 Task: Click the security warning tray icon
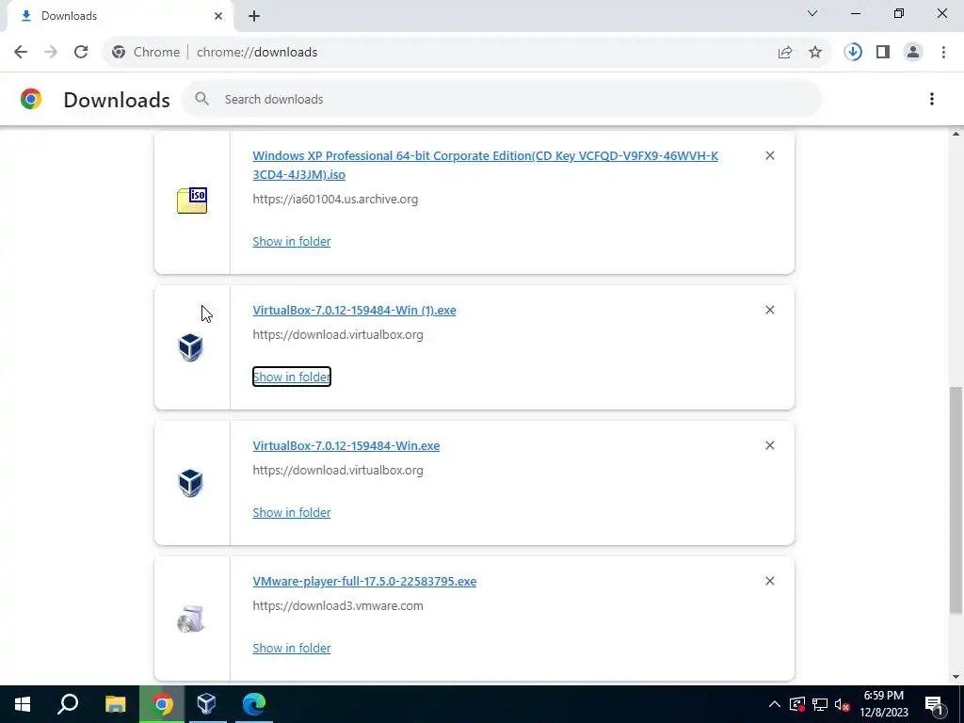(x=796, y=704)
